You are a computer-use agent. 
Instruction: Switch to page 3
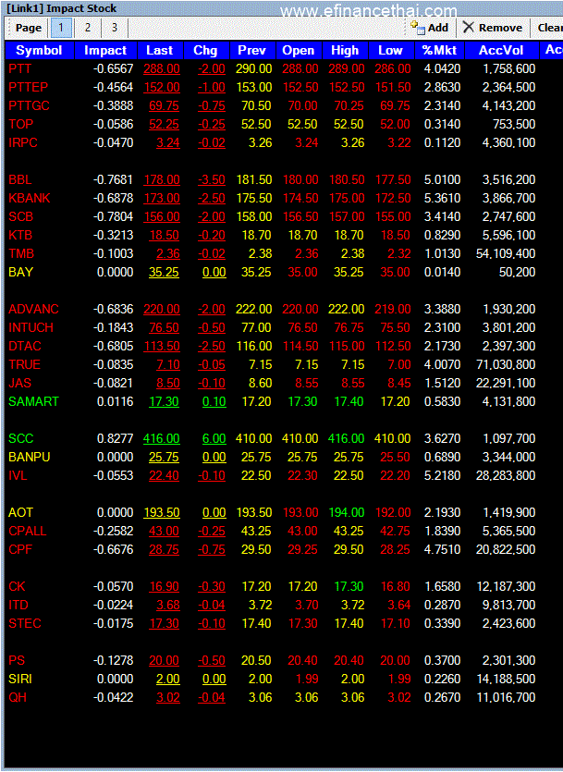pos(115,28)
